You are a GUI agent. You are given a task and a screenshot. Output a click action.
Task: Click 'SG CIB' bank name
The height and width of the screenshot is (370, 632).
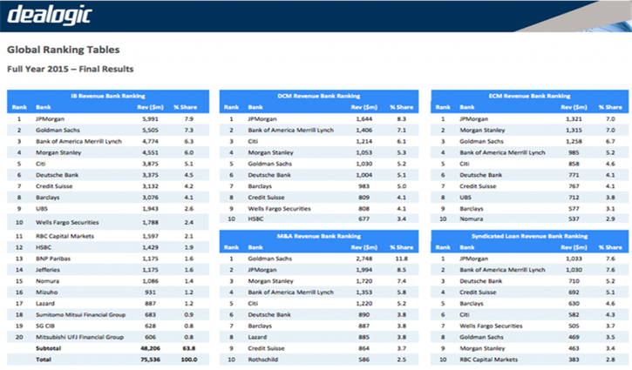pyautogui.click(x=45, y=326)
